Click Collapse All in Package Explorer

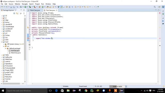[x=14, y=13]
